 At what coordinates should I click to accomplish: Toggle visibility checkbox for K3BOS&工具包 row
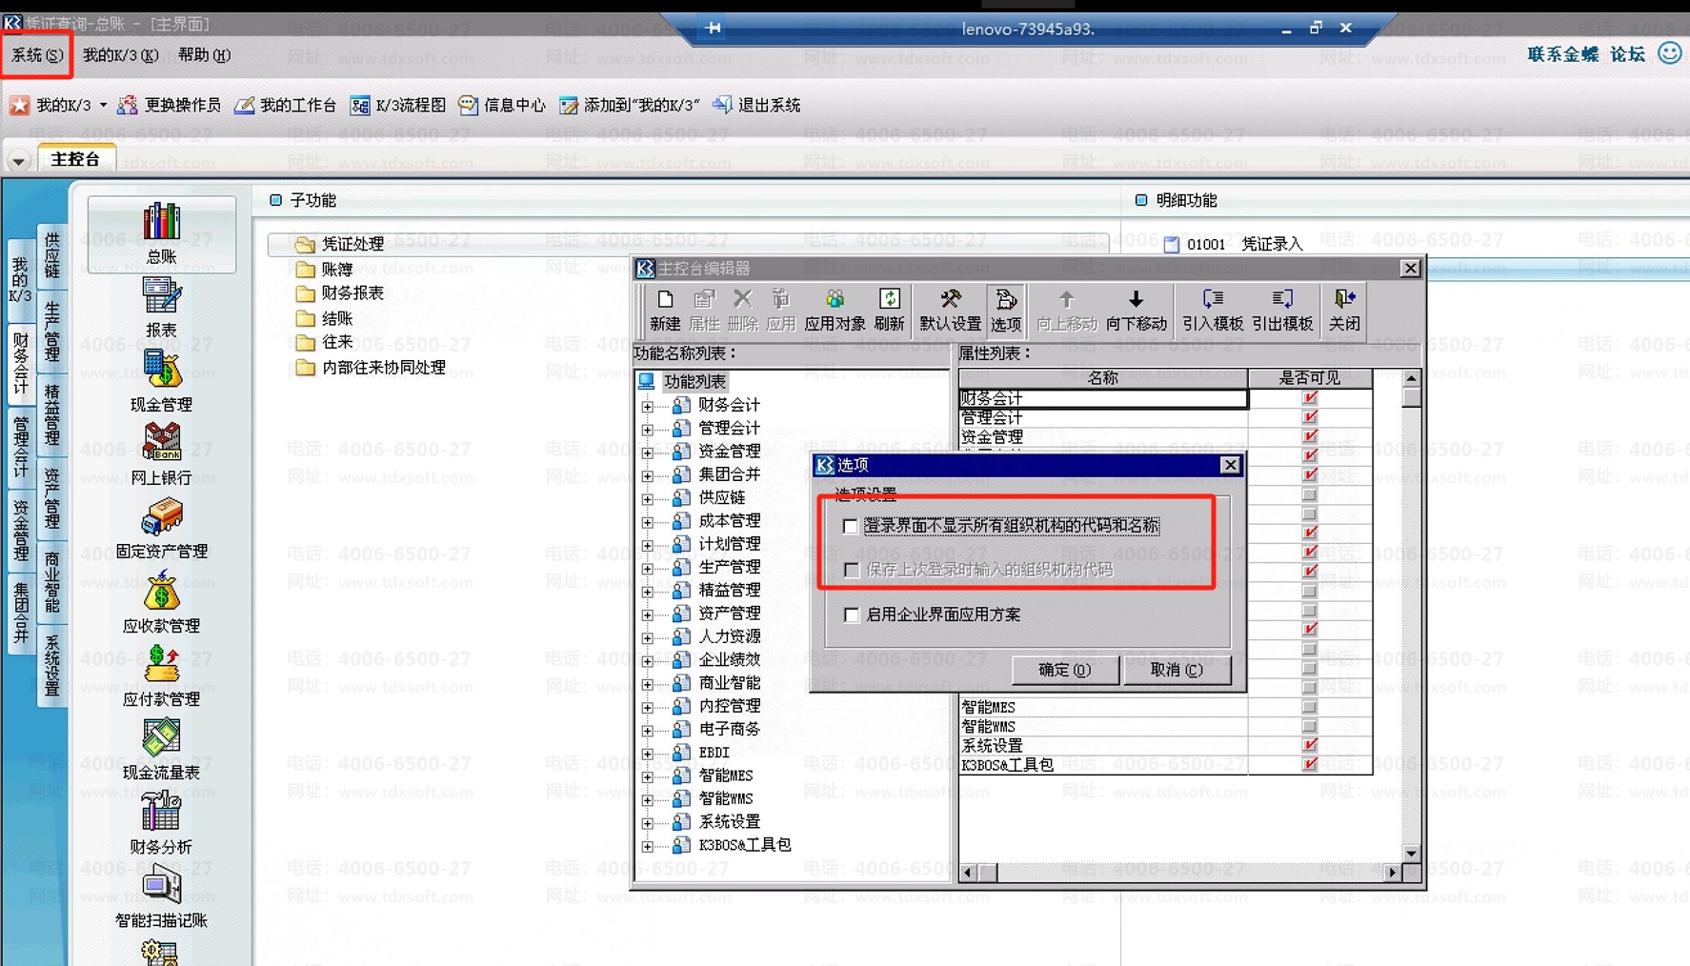1310,764
